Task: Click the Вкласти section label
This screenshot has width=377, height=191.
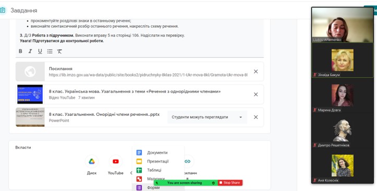Action: pos(23,148)
